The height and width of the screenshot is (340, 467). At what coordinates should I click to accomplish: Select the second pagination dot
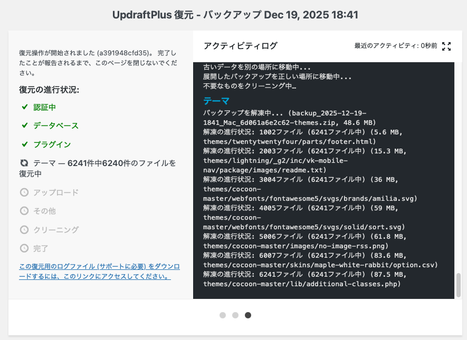point(235,315)
